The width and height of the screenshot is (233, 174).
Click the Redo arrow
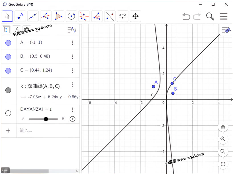click(197, 16)
